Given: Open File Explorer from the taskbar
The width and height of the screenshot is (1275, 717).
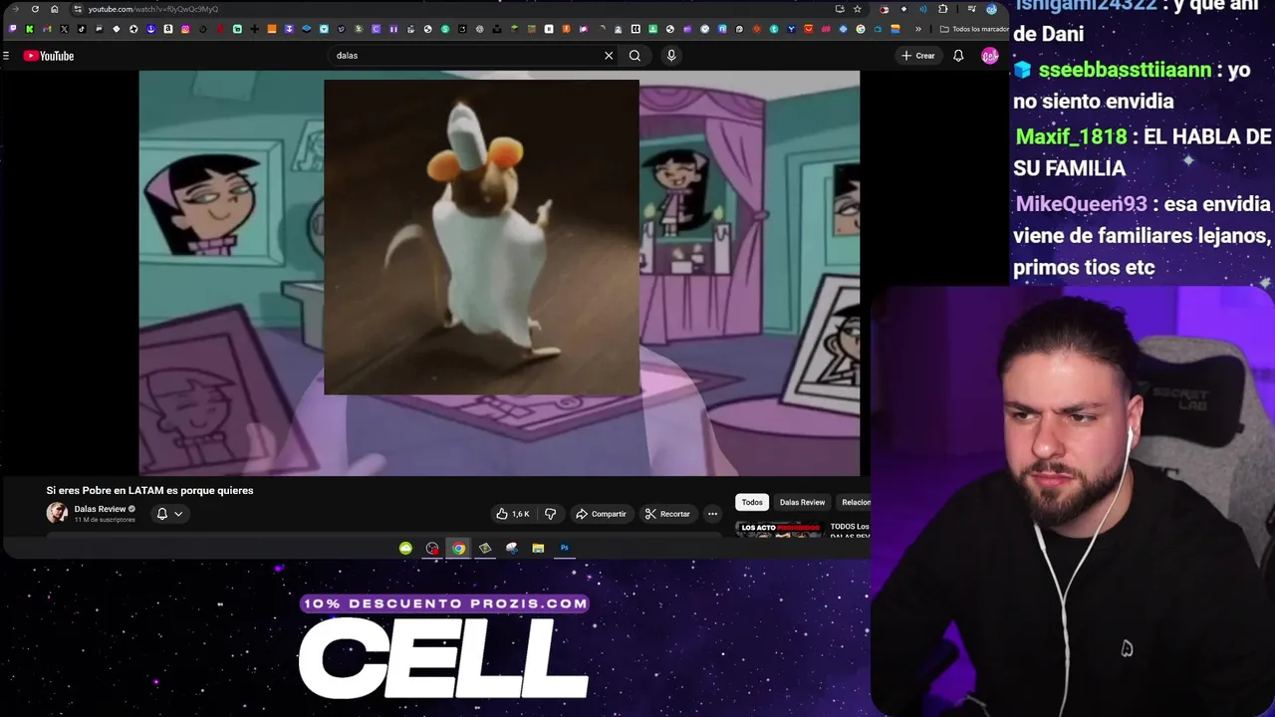Looking at the screenshot, I should (x=538, y=548).
